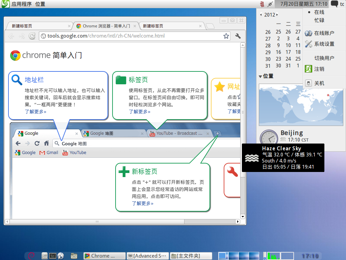Click the chat bubble icon in the top panel
346x260 pixels.
[x=334, y=4]
